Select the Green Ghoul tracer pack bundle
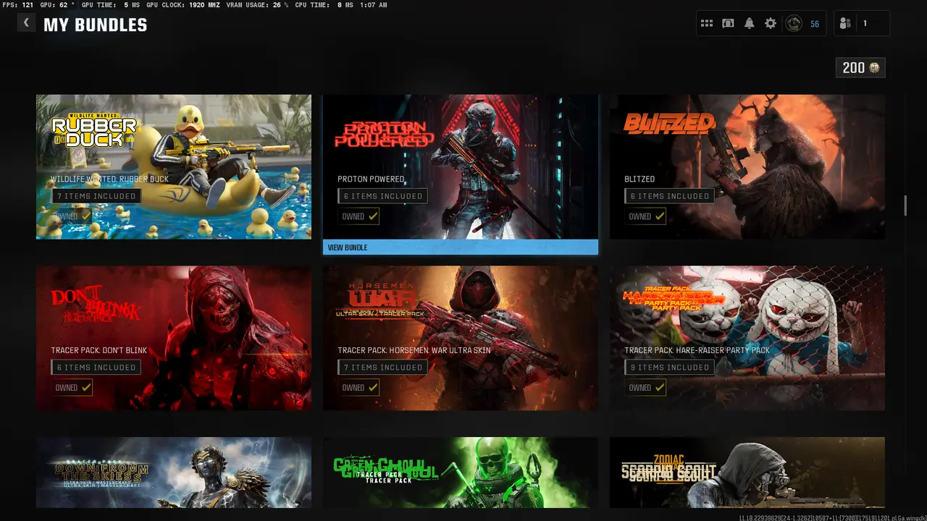Image resolution: width=927 pixels, height=521 pixels. (460, 472)
